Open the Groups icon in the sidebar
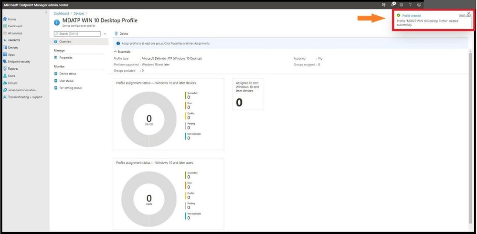This screenshot has width=477, height=234. [5, 83]
